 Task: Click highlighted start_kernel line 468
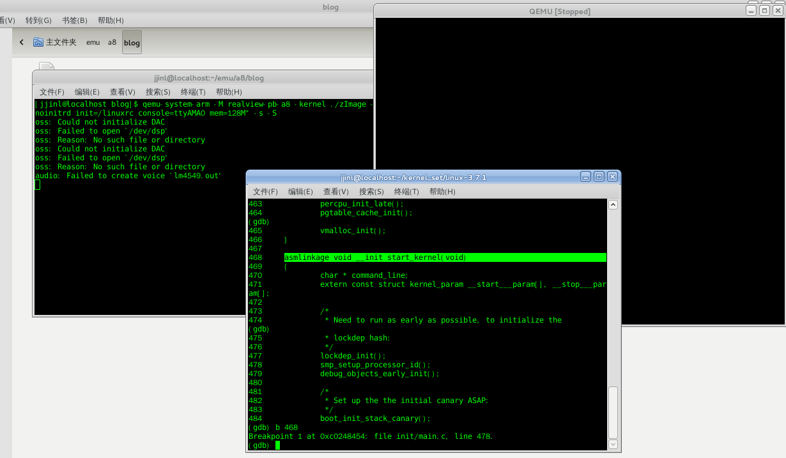(x=445, y=257)
